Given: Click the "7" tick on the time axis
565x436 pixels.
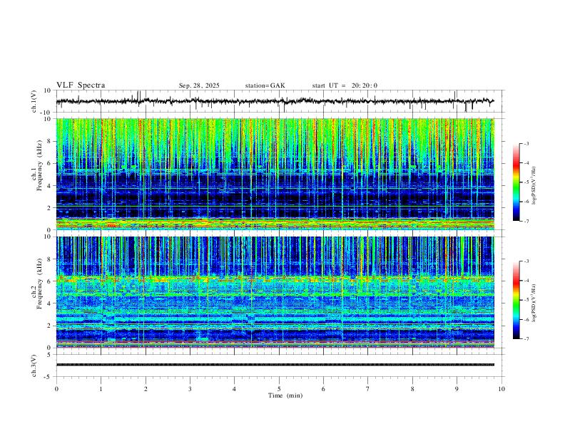Looking at the screenshot, I should (368, 389).
